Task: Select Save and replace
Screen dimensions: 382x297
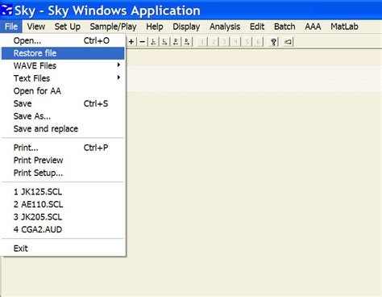Action: tap(63, 129)
